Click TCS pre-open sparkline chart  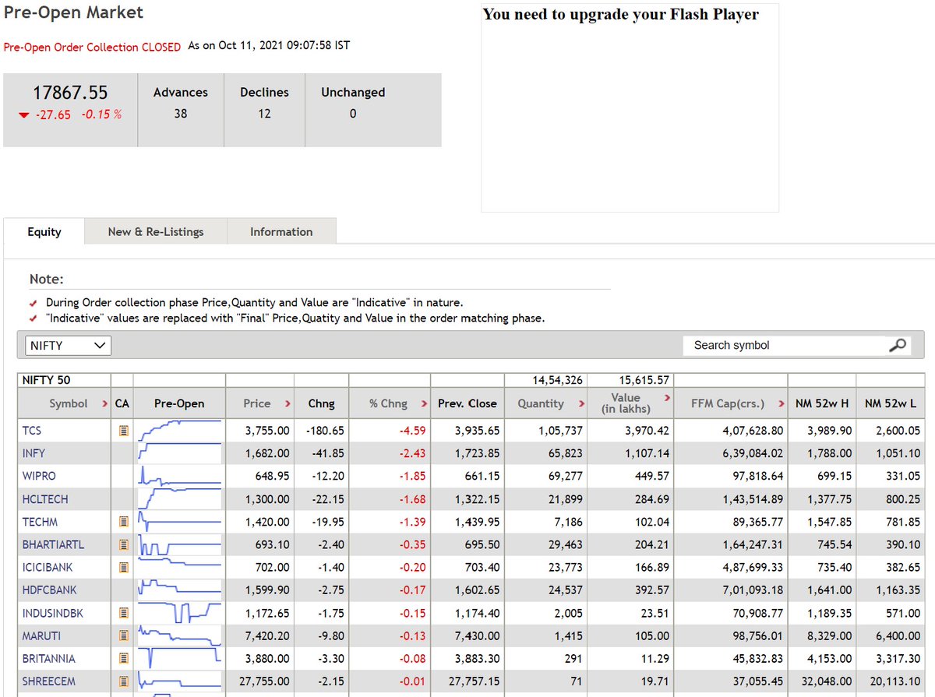[179, 430]
